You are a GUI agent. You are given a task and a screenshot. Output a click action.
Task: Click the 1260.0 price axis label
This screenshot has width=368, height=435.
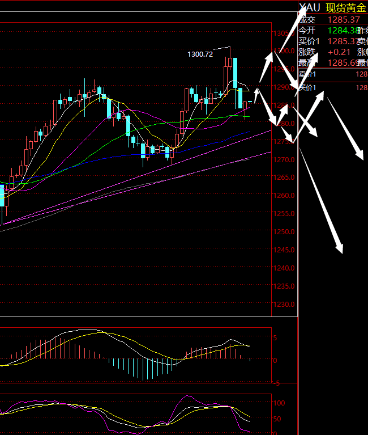pos(284,196)
